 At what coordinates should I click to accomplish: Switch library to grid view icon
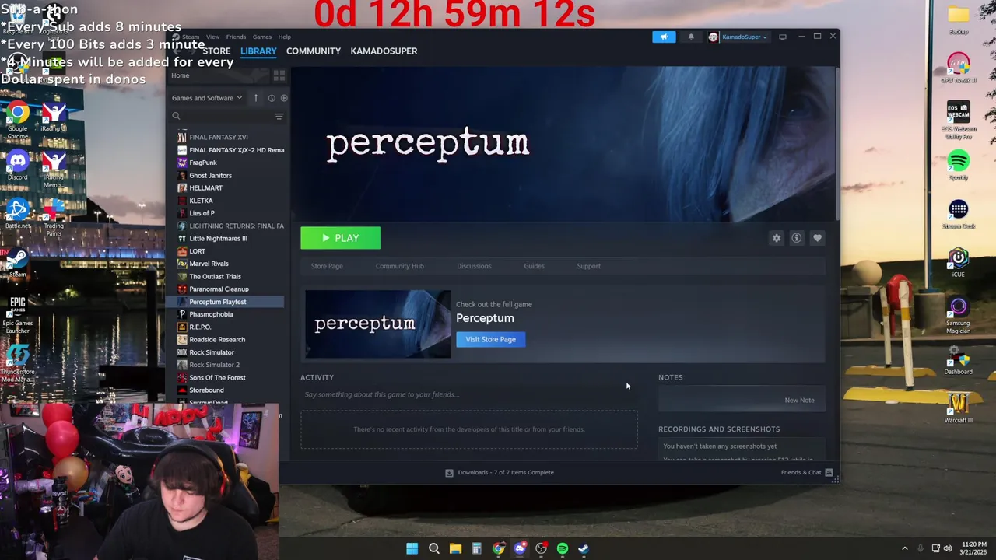(x=279, y=75)
